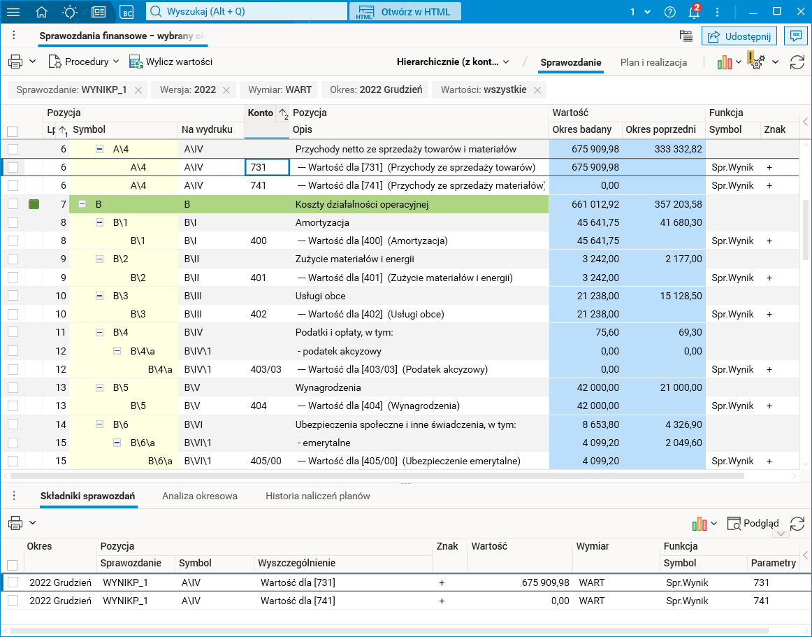Click the printer icon in lower panel

point(15,523)
